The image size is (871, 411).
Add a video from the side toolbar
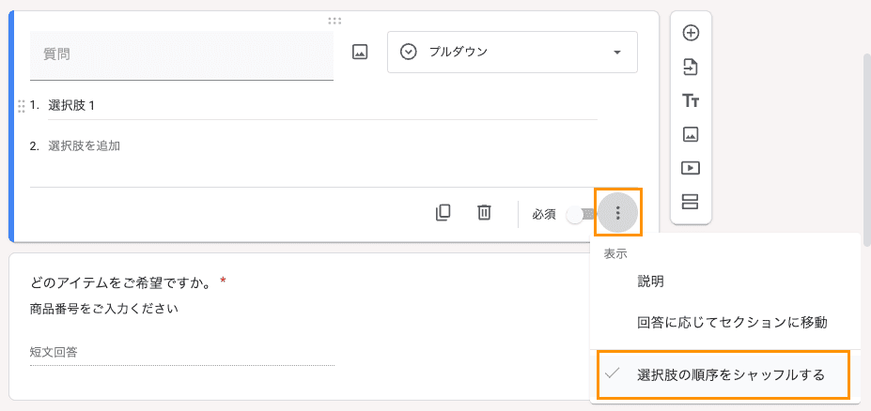pos(691,168)
